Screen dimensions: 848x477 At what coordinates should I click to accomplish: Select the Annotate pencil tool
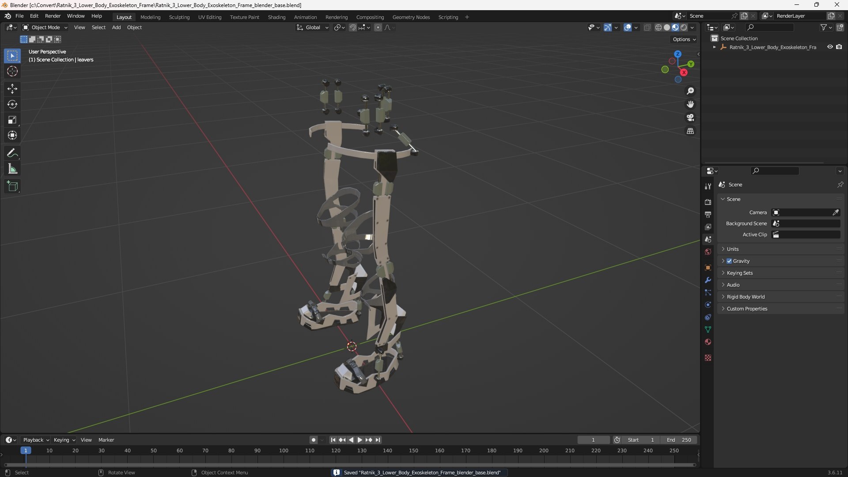coord(12,153)
